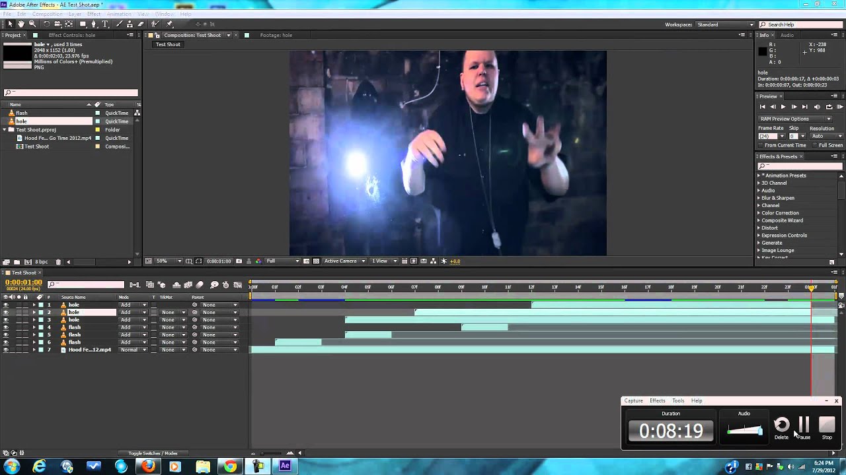Enable Motion Blur switch in timeline header
This screenshot has height=475, width=846.
pyautogui.click(x=200, y=285)
